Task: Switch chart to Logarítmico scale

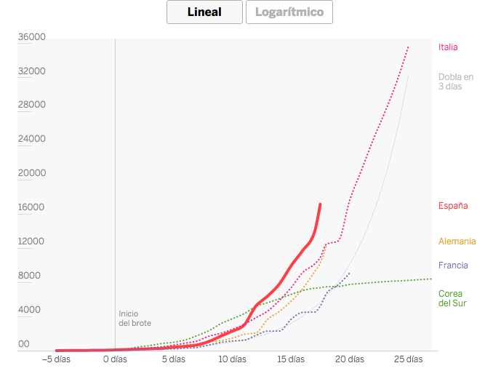Action: [x=289, y=12]
